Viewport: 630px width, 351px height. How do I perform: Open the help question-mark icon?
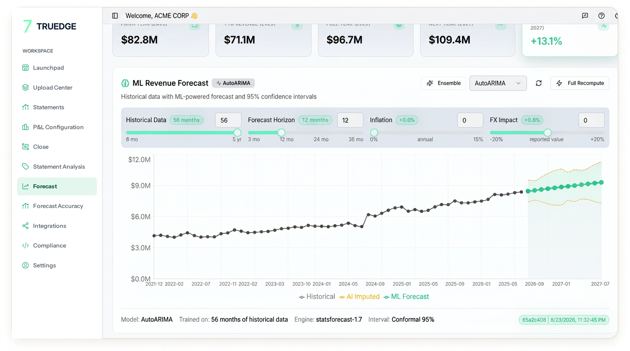(602, 16)
